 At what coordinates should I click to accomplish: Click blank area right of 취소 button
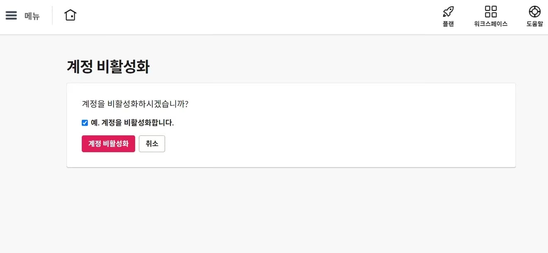coord(332,144)
